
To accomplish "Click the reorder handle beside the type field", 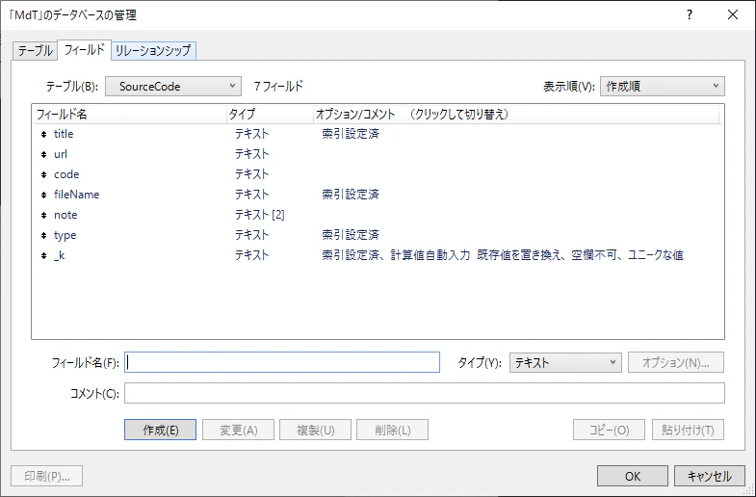I will coord(44,236).
